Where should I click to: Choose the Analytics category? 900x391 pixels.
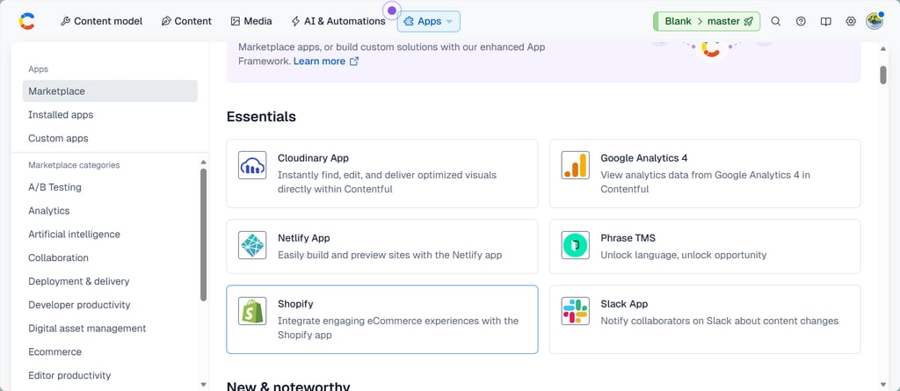(x=49, y=211)
